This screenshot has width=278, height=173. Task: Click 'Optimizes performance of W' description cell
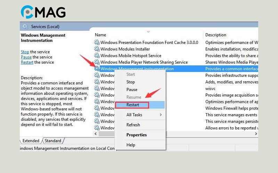pos(231,42)
